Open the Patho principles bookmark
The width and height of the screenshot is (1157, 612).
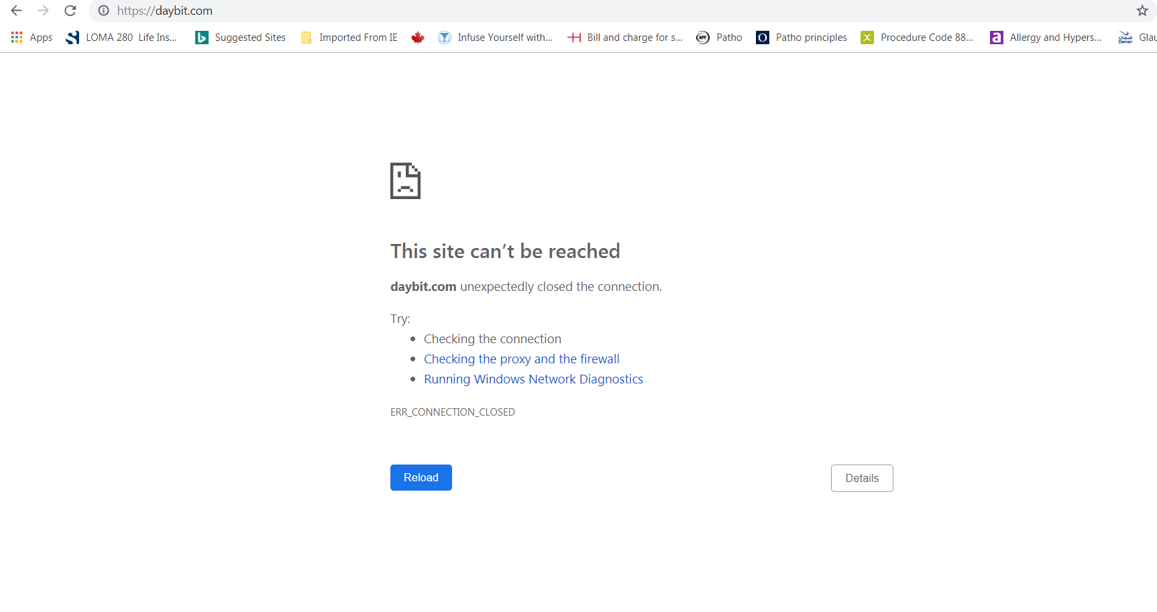pos(802,38)
